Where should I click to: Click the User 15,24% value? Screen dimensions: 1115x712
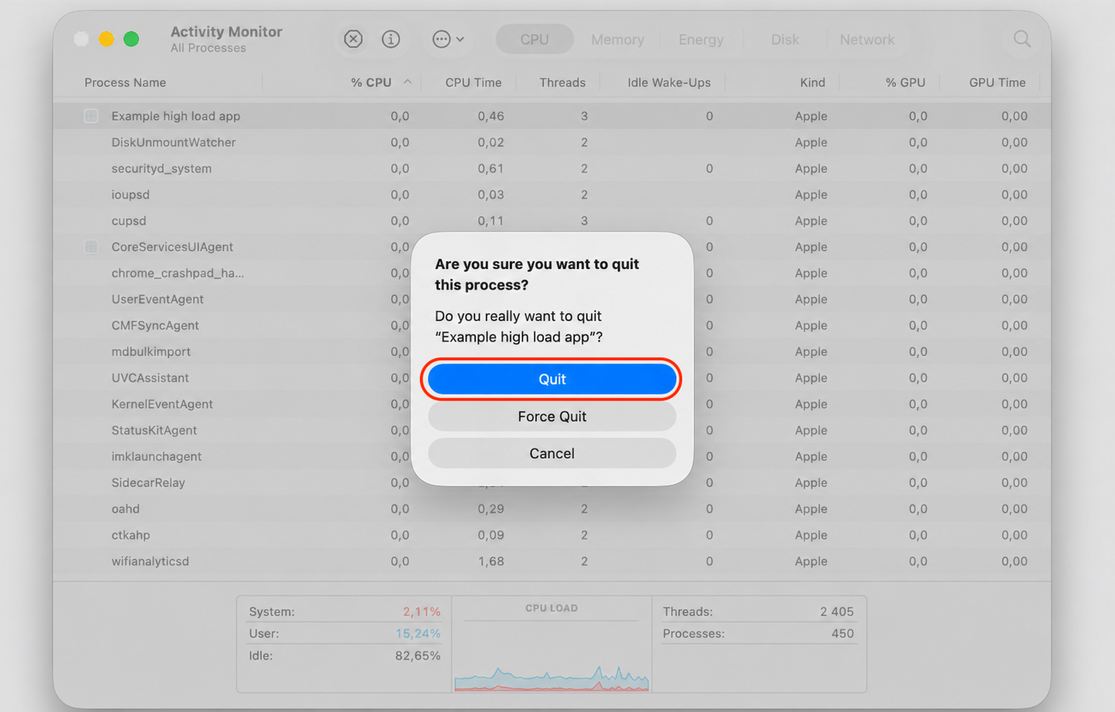(x=418, y=633)
